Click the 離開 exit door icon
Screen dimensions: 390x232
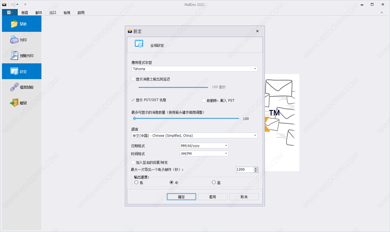coord(14,103)
